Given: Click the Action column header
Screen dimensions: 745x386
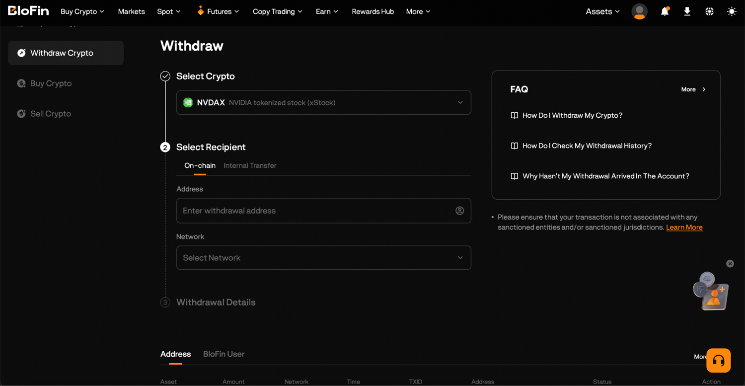Looking at the screenshot, I should [x=711, y=382].
